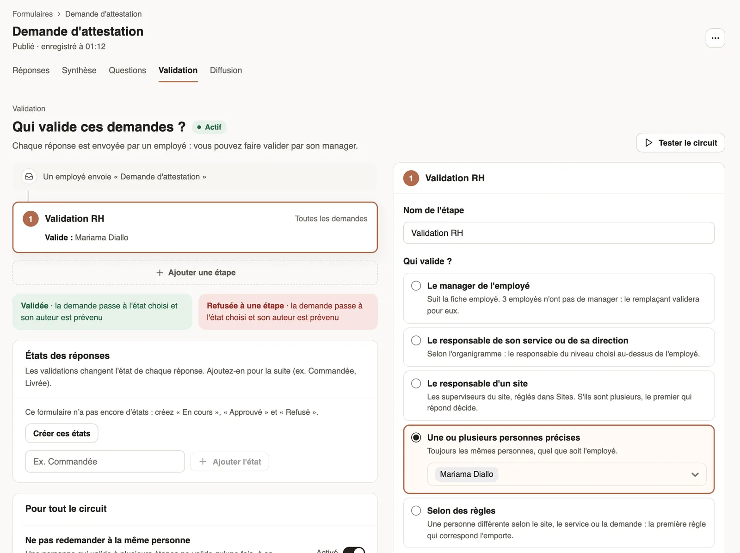The width and height of the screenshot is (740, 553).
Task: Go to Formulaires breadcrumb link
Action: point(32,14)
